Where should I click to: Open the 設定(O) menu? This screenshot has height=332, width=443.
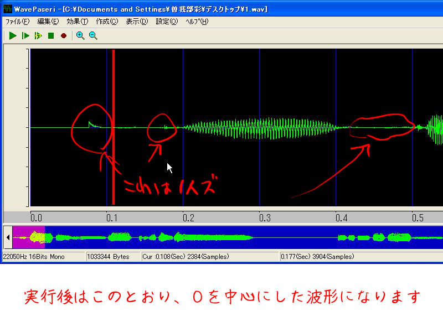pos(167,22)
